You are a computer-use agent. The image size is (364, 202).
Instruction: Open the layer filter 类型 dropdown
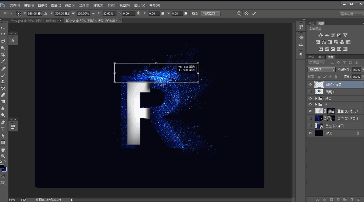[317, 62]
